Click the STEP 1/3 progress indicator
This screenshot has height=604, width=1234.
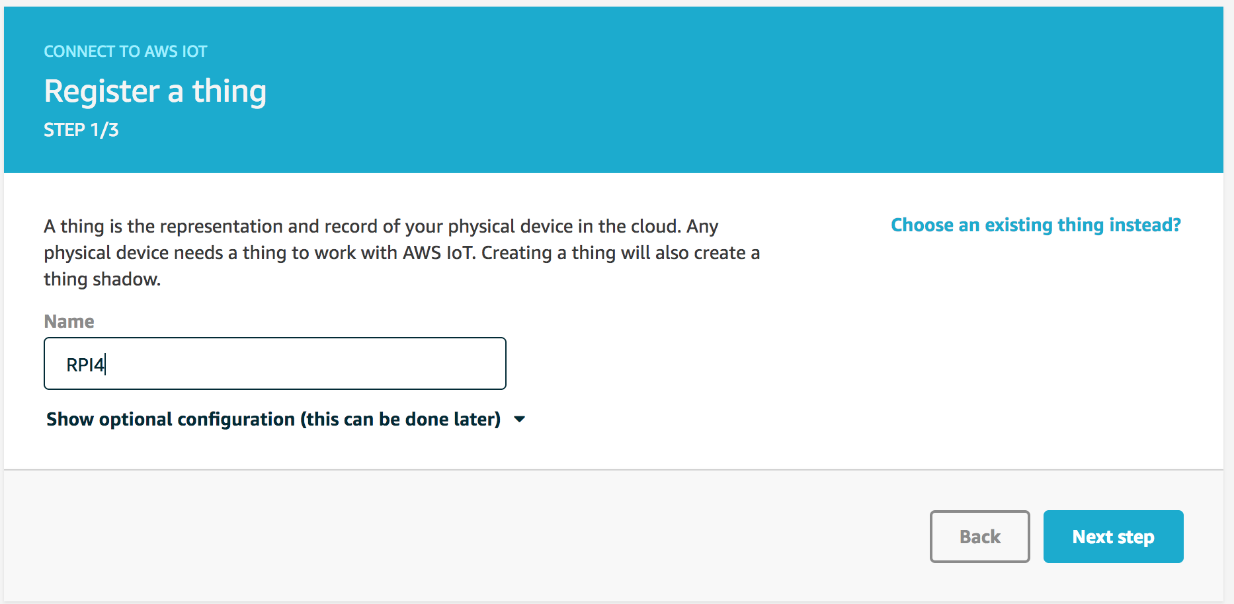click(x=81, y=130)
